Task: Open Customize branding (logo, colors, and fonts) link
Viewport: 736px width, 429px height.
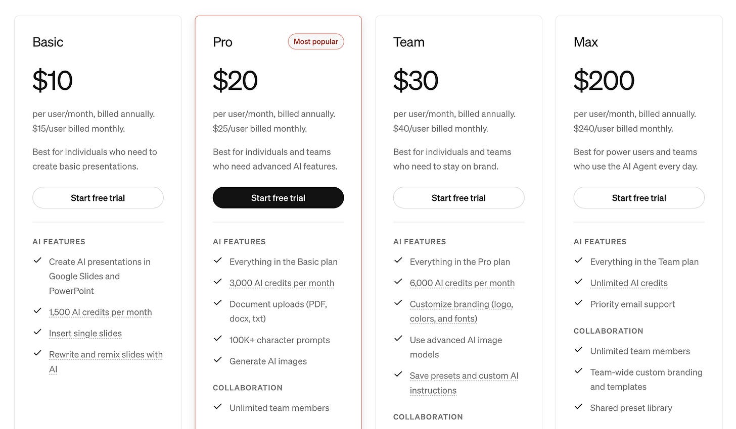Action: (461, 311)
